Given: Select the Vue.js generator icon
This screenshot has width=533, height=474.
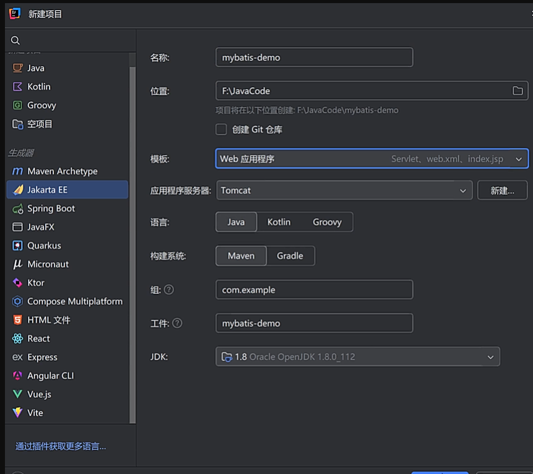Looking at the screenshot, I should tap(17, 394).
